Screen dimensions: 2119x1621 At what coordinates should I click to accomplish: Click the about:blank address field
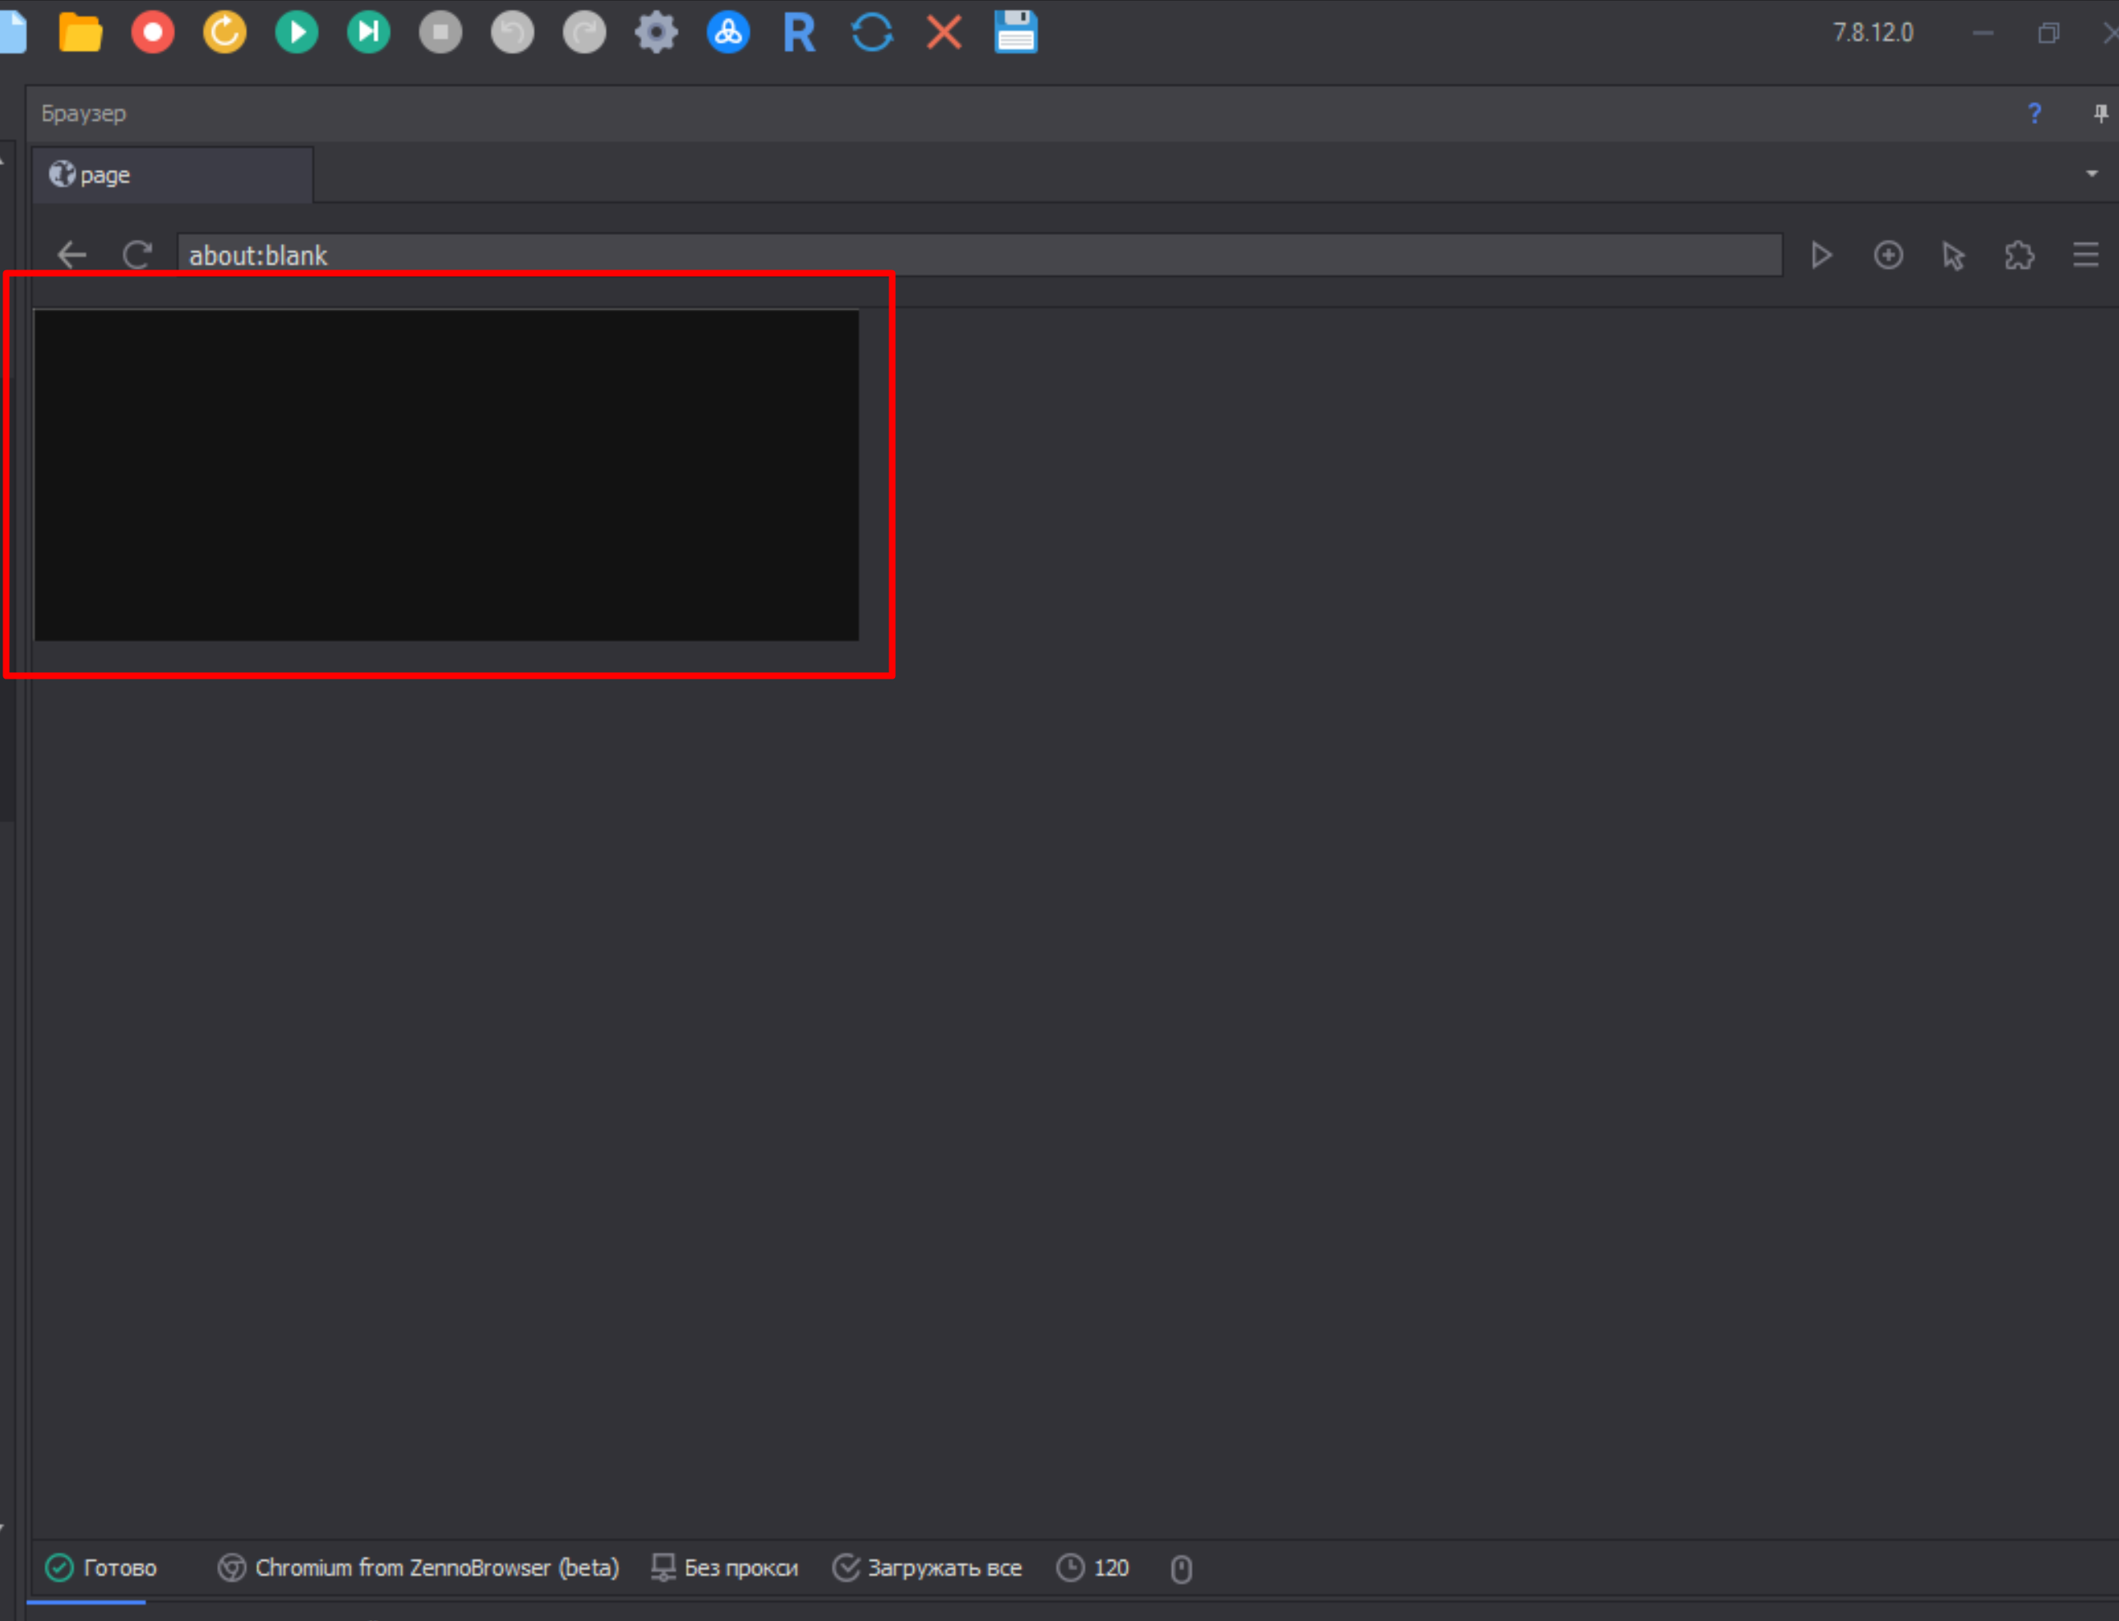coord(979,256)
